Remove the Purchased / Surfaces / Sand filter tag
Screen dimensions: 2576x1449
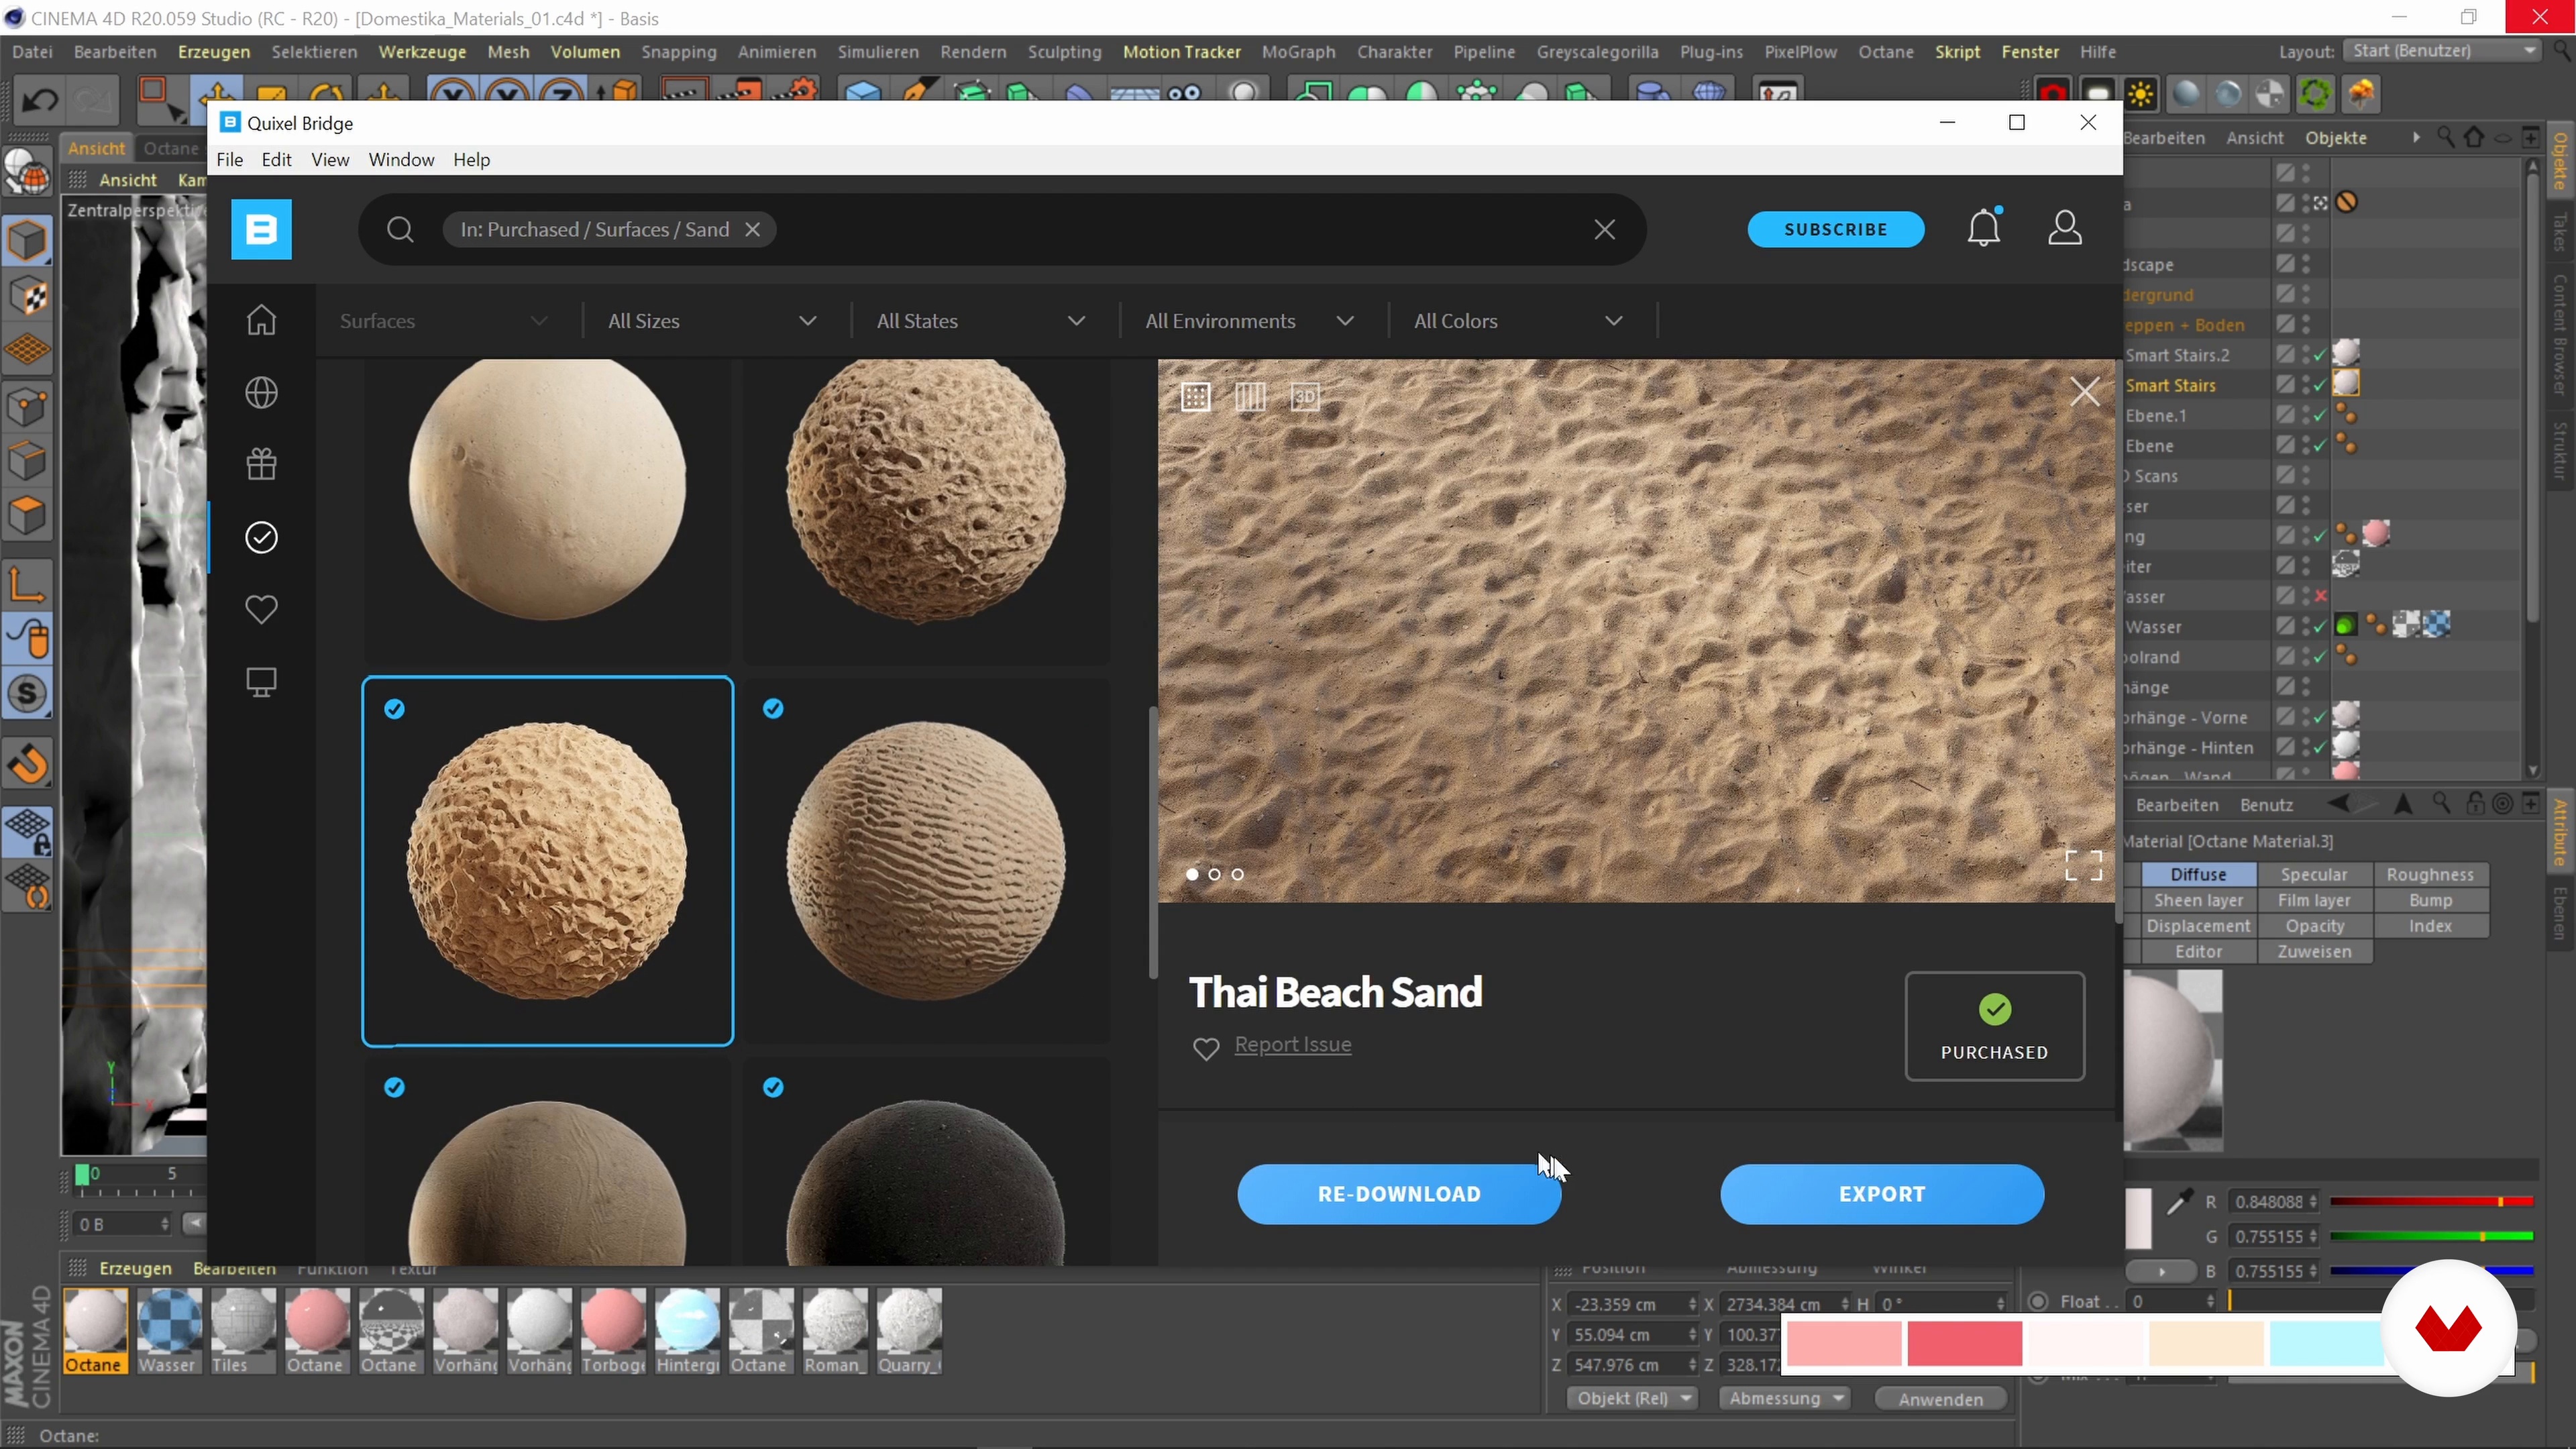tap(753, 229)
